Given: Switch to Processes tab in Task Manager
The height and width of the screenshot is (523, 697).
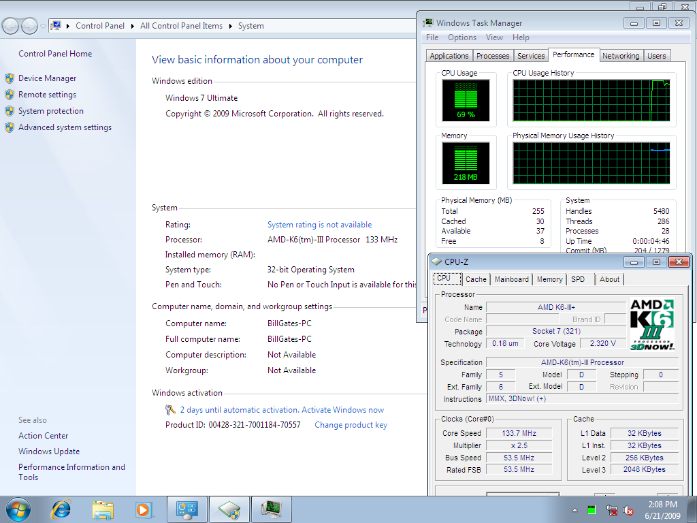Looking at the screenshot, I should tap(493, 56).
